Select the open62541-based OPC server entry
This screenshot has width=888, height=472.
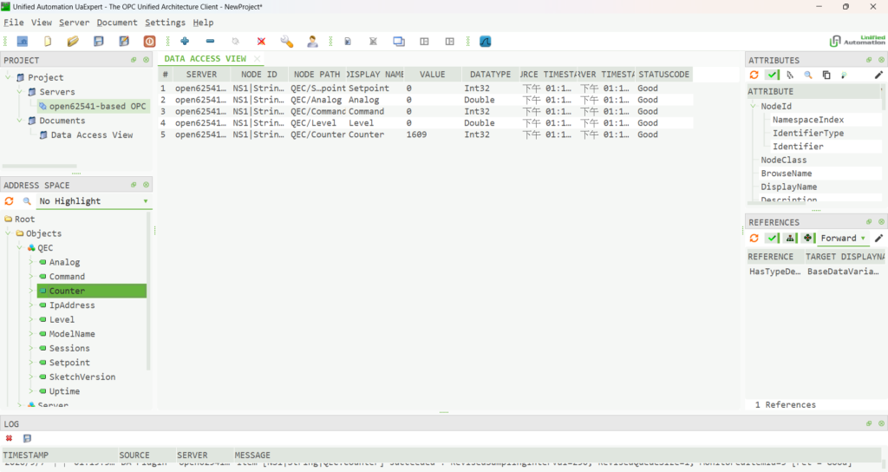(93, 106)
